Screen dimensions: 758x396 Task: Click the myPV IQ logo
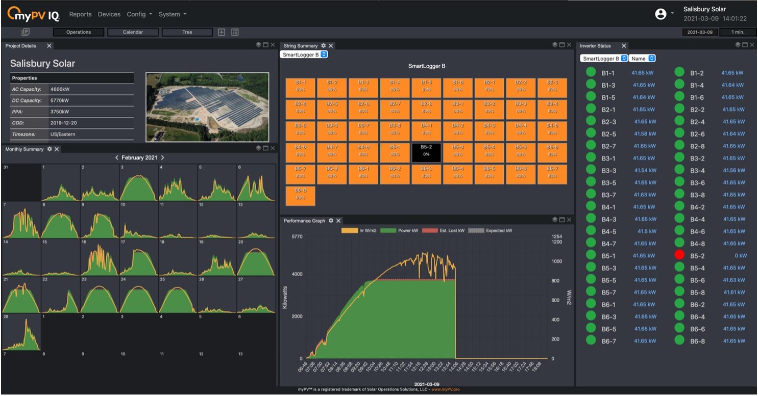[34, 14]
